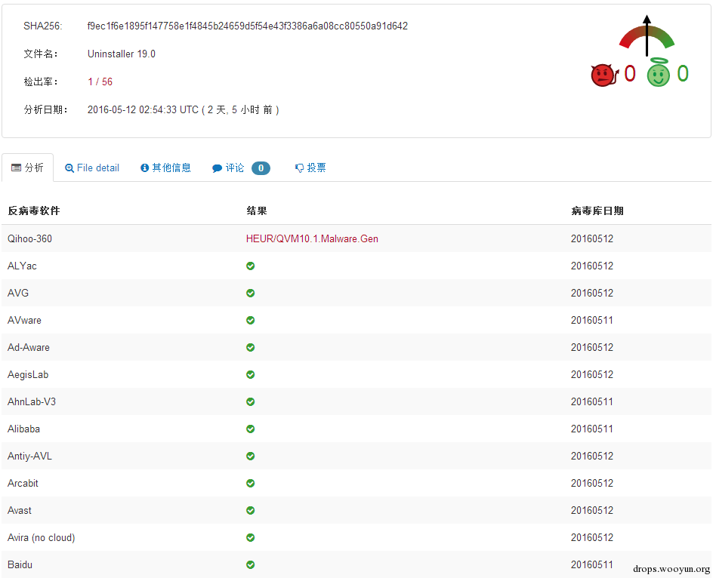
Task: Click the AVware antivirus name
Action: (x=25, y=321)
